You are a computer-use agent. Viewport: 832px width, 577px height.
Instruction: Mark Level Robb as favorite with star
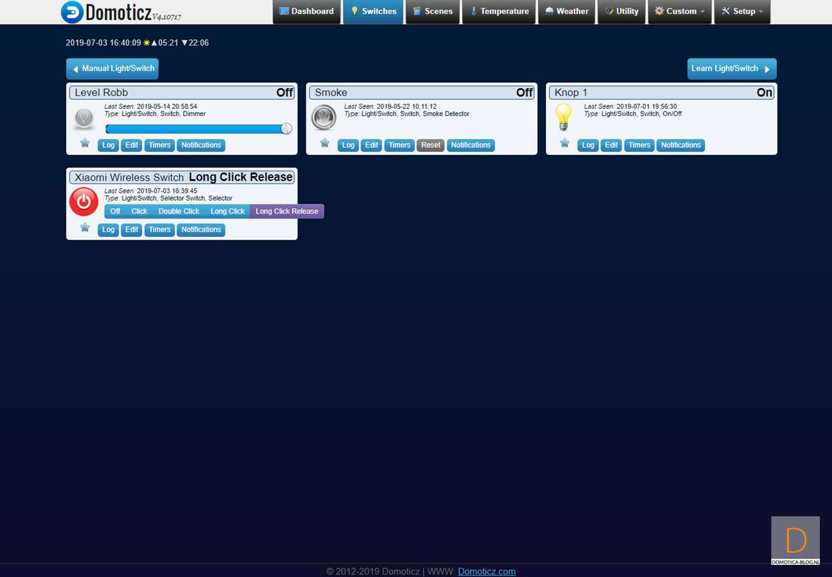(x=84, y=143)
